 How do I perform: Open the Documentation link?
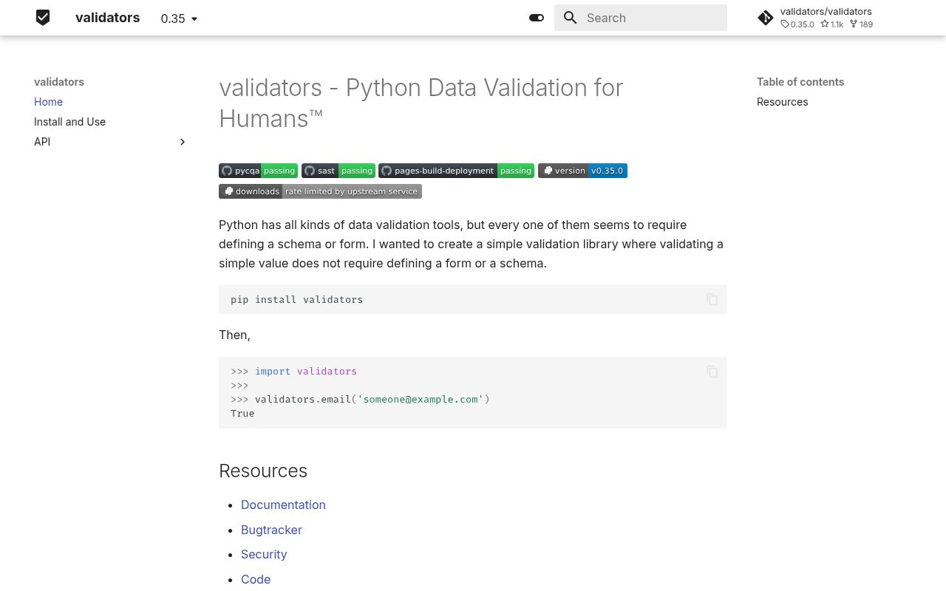tap(283, 505)
